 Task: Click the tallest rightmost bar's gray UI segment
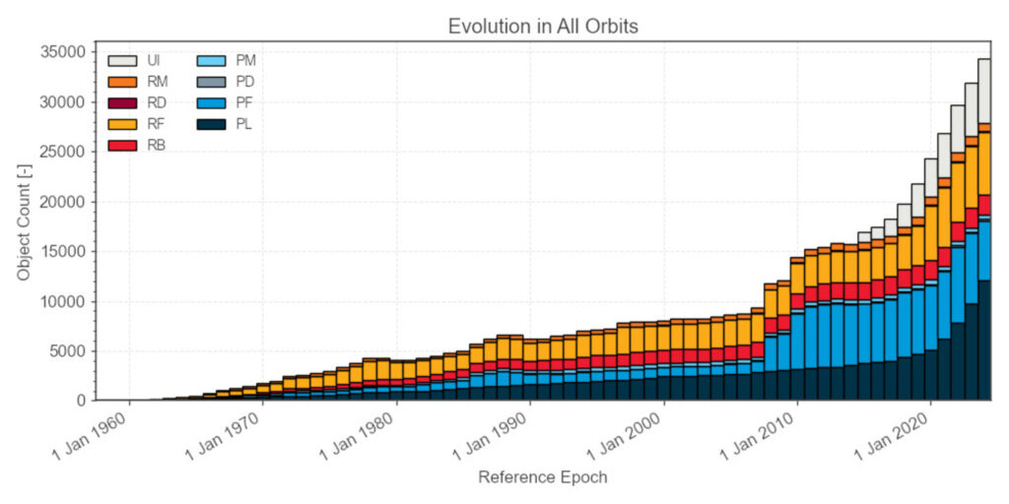click(x=984, y=91)
